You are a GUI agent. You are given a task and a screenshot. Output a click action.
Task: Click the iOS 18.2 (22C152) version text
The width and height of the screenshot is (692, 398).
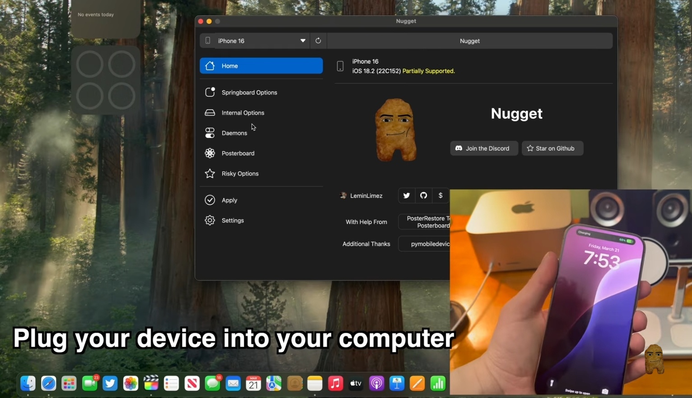(x=376, y=71)
